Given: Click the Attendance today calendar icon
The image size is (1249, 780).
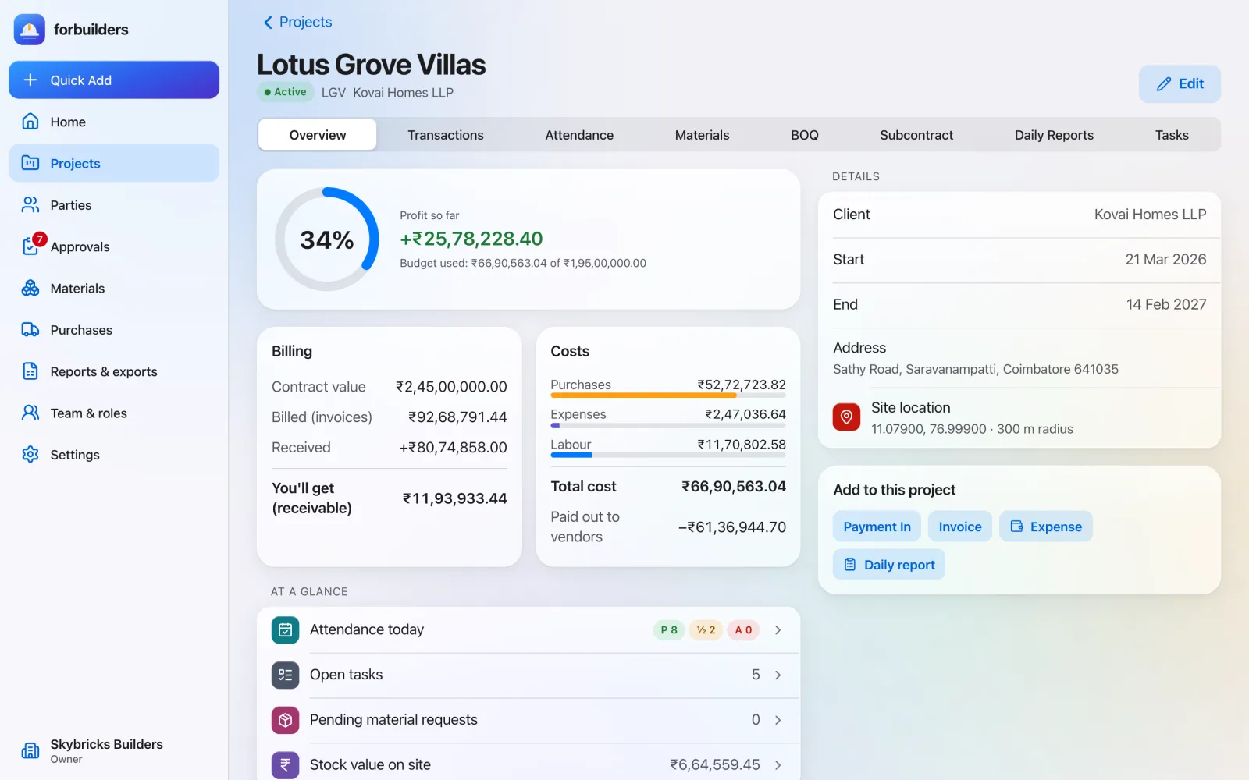Looking at the screenshot, I should coord(285,629).
